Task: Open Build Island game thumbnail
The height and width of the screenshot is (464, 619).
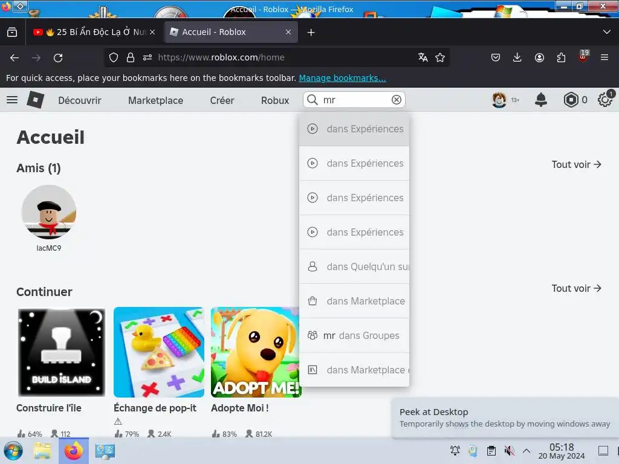Action: coord(62,352)
